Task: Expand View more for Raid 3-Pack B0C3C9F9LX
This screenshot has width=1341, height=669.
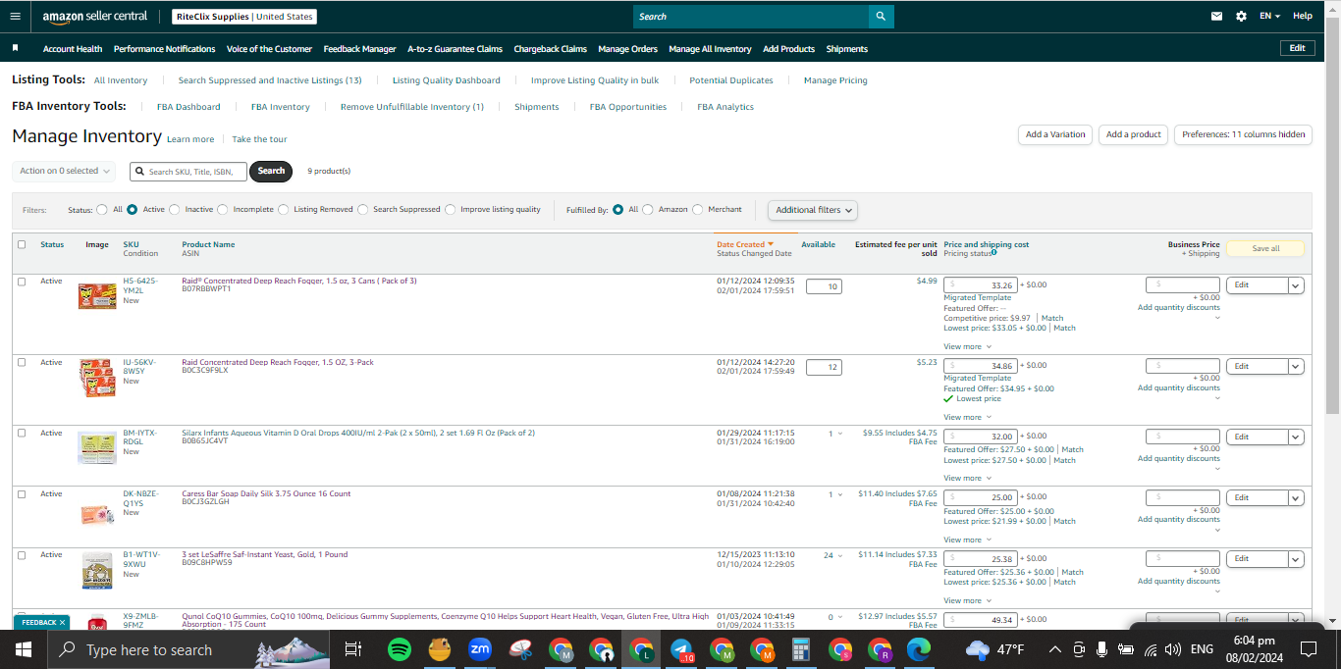Action: pos(967,417)
